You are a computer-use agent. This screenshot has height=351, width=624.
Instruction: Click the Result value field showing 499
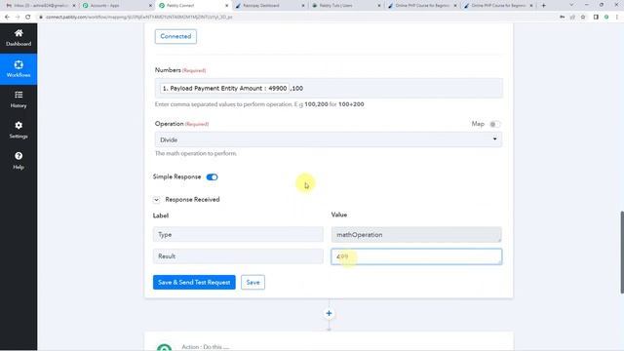416,256
